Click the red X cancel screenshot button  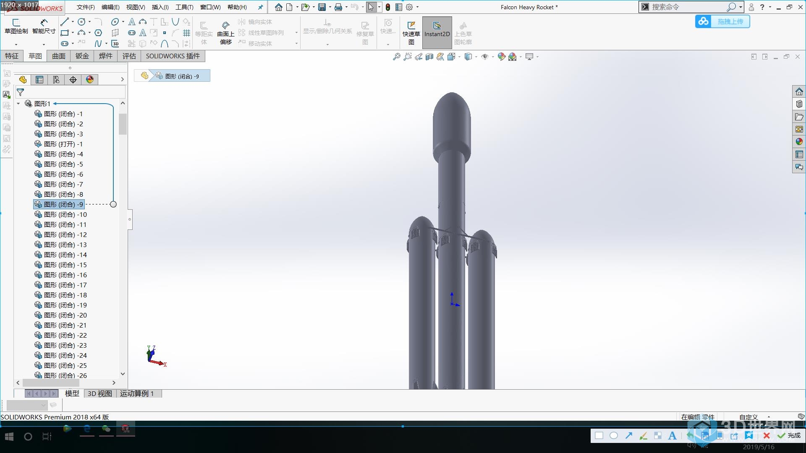(x=766, y=436)
